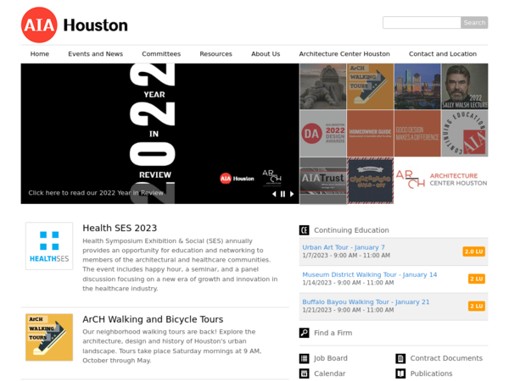This screenshot has height=381, width=509.
Task: Open the Calendar link
Action: point(329,373)
